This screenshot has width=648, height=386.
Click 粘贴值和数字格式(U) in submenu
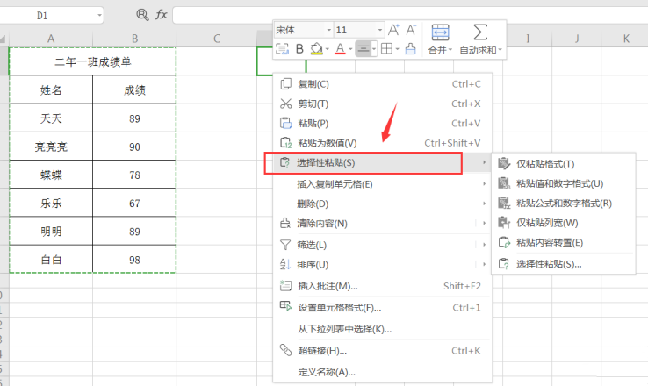point(564,183)
